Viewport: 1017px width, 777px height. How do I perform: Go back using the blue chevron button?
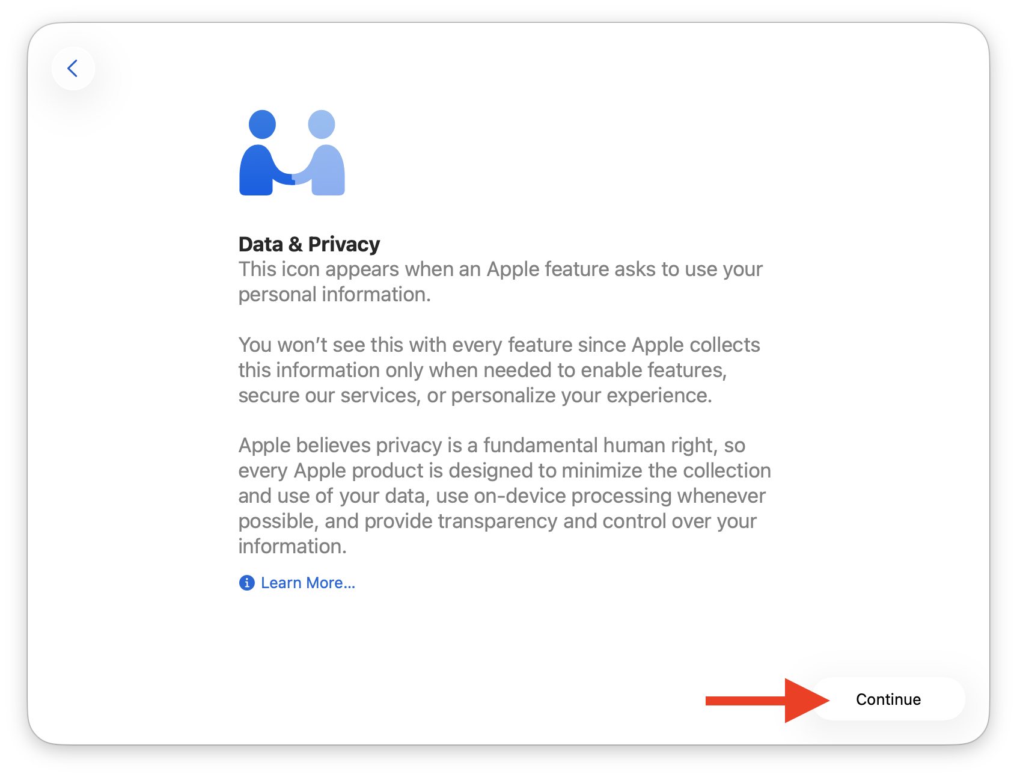(73, 69)
